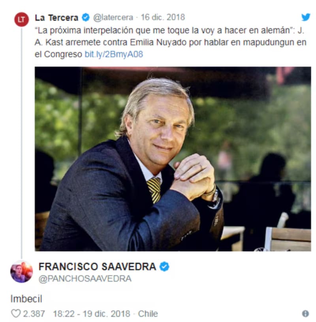The height and width of the screenshot is (322, 316).
Task: Click the quoted tweet text about Kast
Action: (170, 42)
